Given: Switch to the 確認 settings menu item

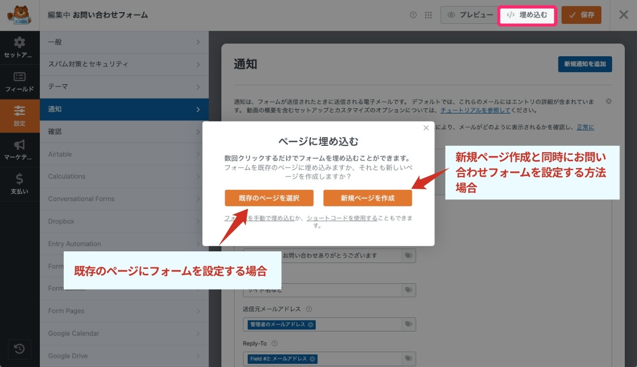Looking at the screenshot, I should (x=125, y=131).
